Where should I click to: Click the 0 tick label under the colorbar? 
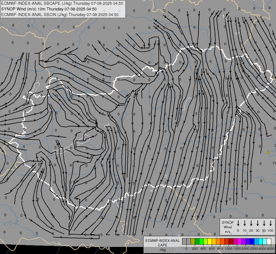tap(186, 249)
